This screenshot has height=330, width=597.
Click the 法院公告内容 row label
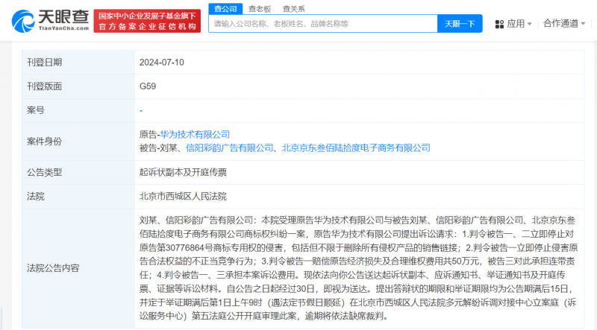tap(53, 267)
